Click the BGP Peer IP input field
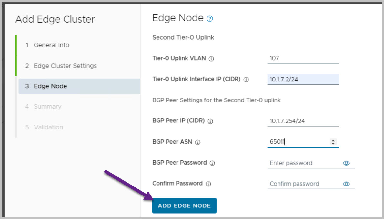Image resolution: width=384 pixels, height=219 pixels. point(303,121)
